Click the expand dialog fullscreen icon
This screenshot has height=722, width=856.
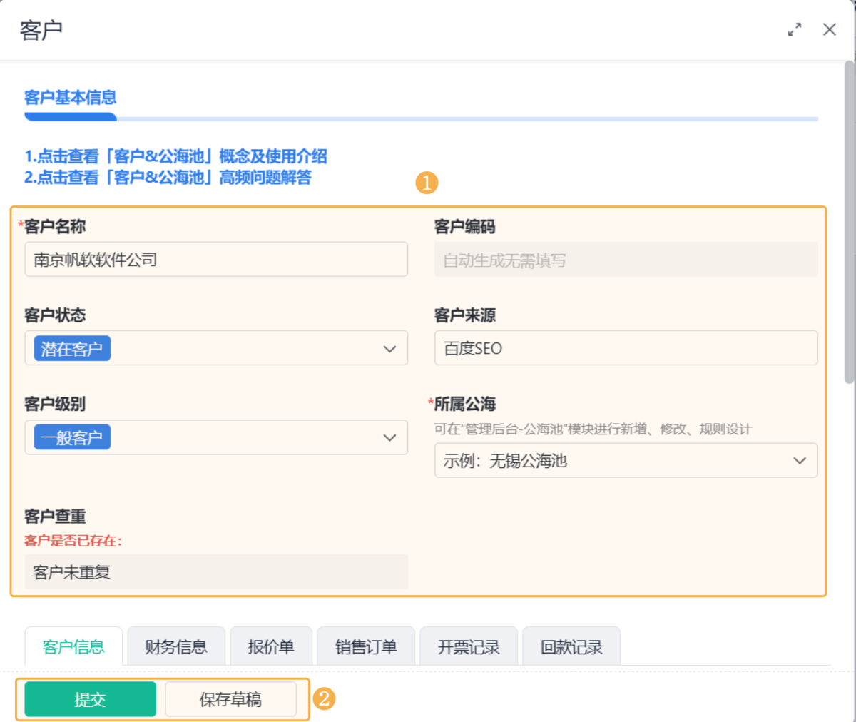click(x=794, y=30)
